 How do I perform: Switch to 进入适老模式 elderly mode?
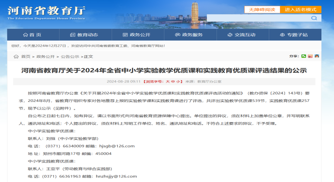[300, 10]
